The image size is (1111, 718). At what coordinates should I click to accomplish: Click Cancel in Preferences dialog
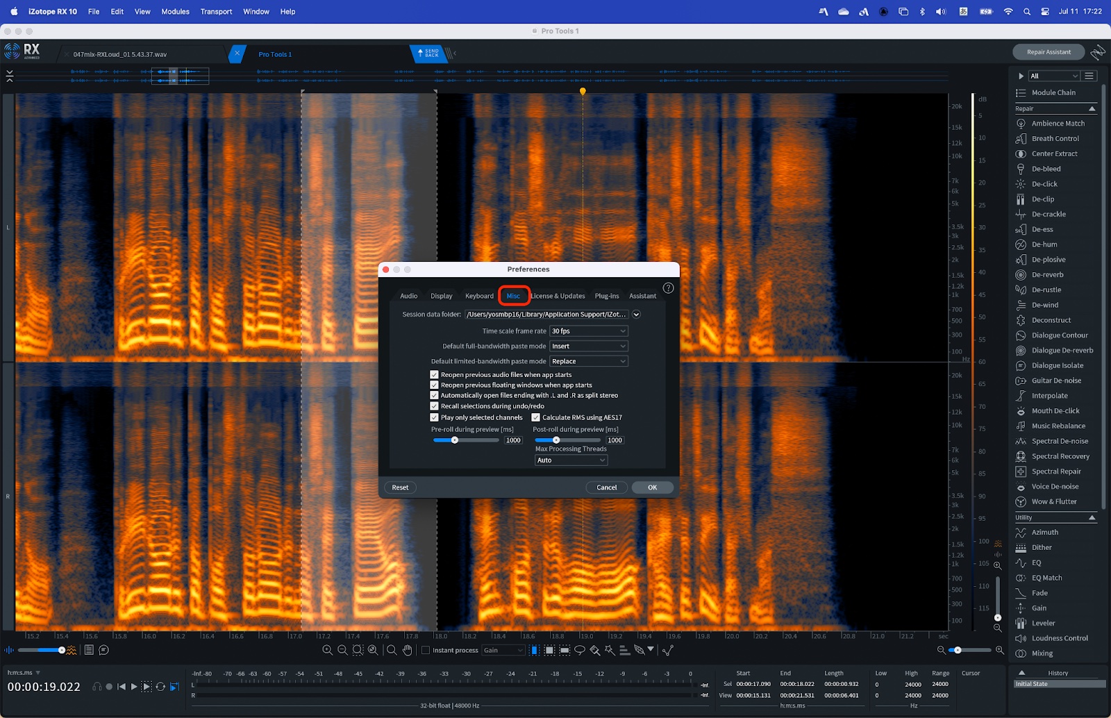607,487
